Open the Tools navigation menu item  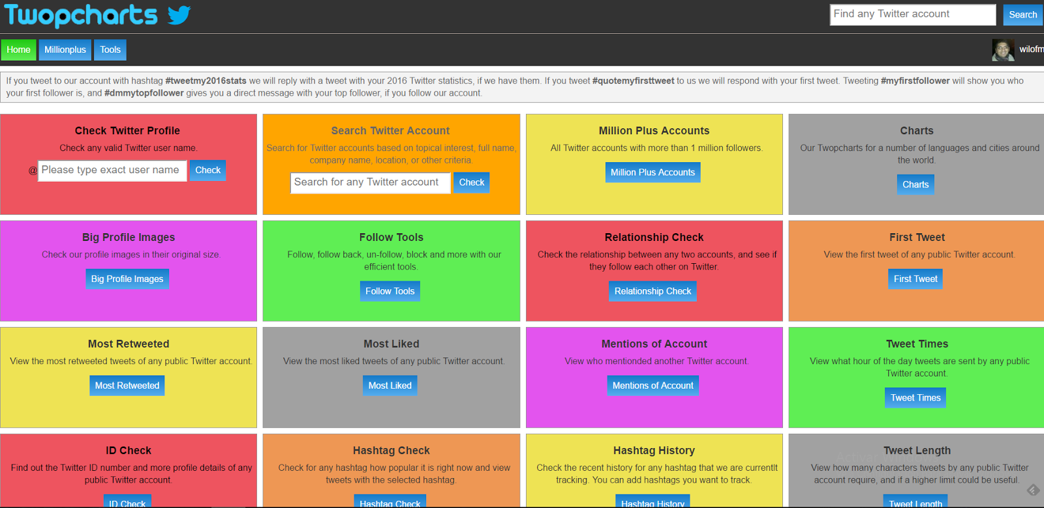click(110, 50)
